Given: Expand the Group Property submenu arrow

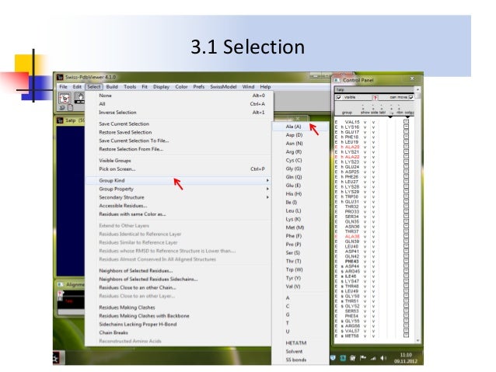Looking at the screenshot, I should (x=267, y=189).
